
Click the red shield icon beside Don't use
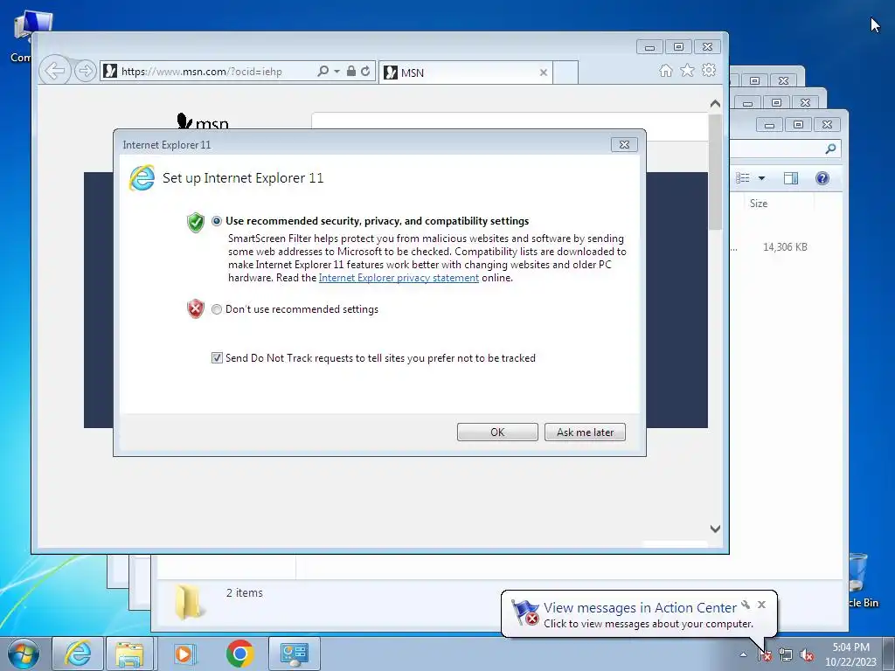195,308
